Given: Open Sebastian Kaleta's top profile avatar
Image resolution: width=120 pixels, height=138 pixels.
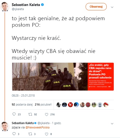Looking at the screenshot, I should click(x=5, y=7).
